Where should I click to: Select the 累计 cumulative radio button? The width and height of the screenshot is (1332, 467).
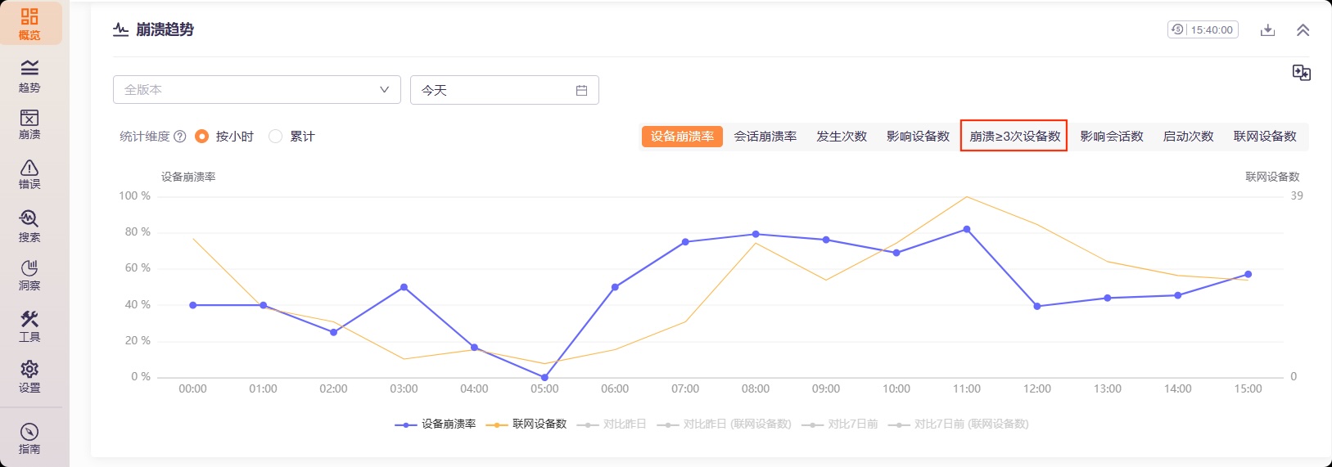pyautogui.click(x=276, y=137)
